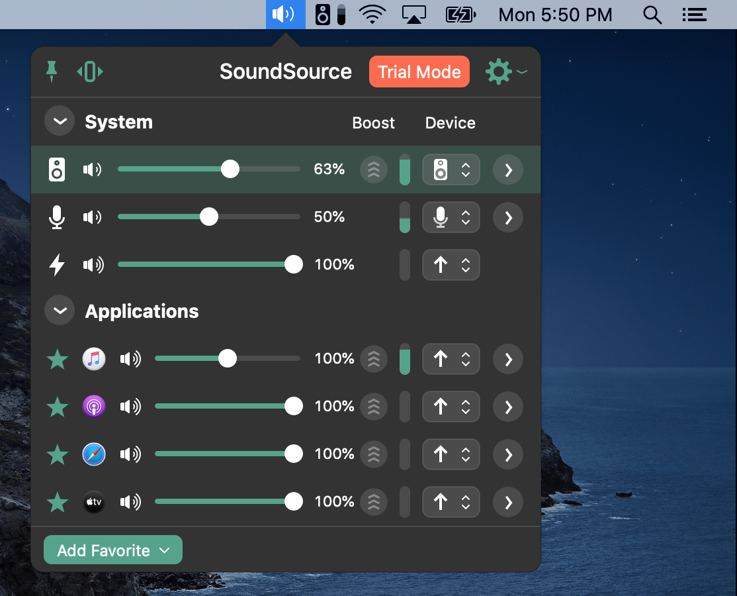This screenshot has height=596, width=737.
Task: Expand Music app effects arrow
Action: (508, 360)
